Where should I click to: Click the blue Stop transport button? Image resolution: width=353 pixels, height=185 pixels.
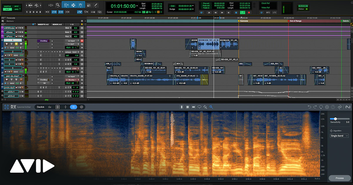click(x=236, y=13)
